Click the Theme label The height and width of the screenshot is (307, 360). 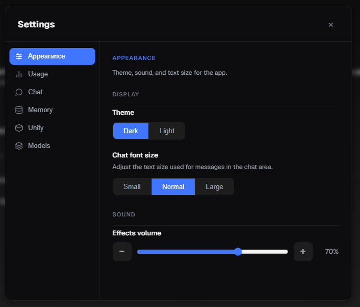[x=123, y=112]
